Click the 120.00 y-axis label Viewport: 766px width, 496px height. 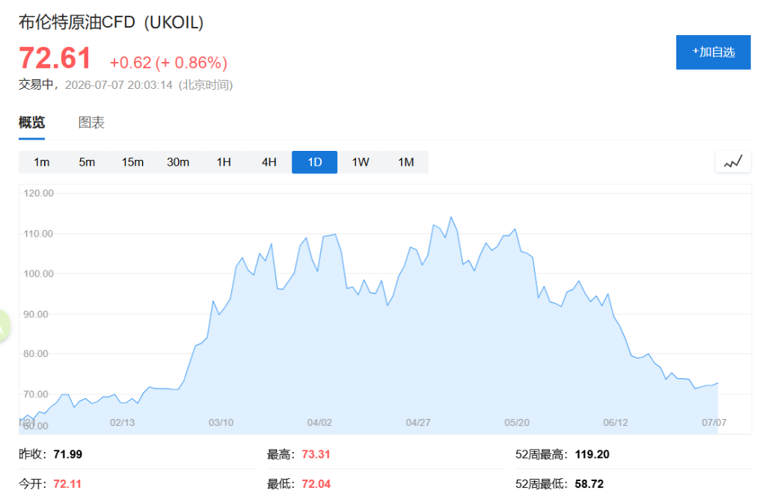coord(39,193)
